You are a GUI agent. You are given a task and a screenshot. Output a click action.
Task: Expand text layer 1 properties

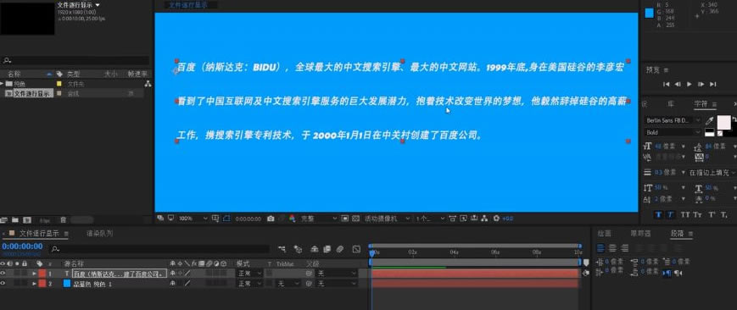34,274
